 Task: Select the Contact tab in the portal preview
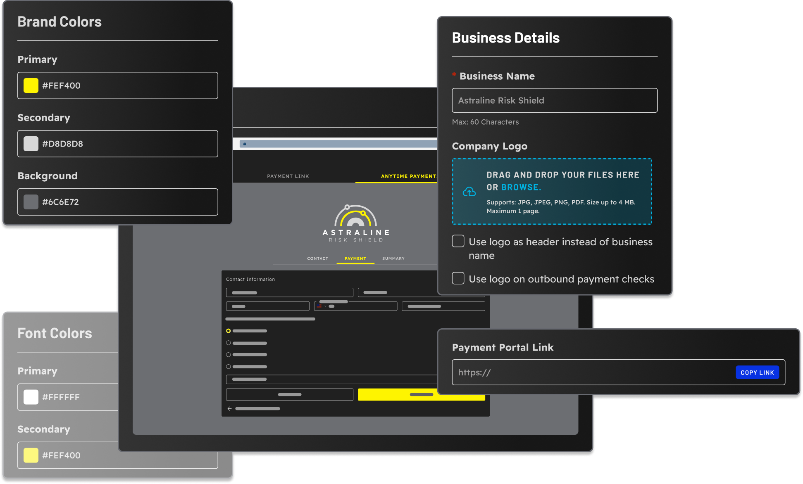(x=317, y=259)
